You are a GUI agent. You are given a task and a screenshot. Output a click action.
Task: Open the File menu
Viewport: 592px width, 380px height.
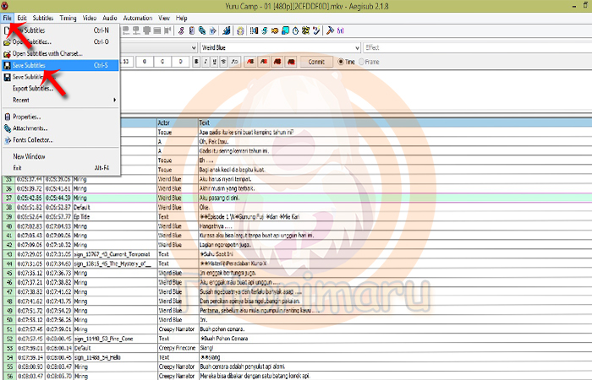point(7,18)
